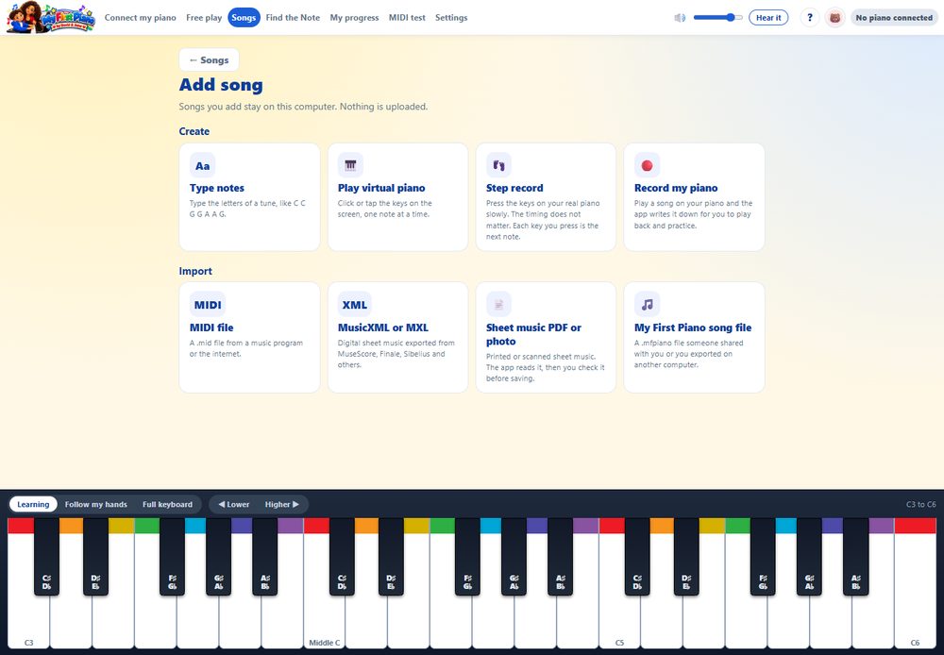944x655 pixels.
Task: Open Free play tab
Action: [204, 17]
